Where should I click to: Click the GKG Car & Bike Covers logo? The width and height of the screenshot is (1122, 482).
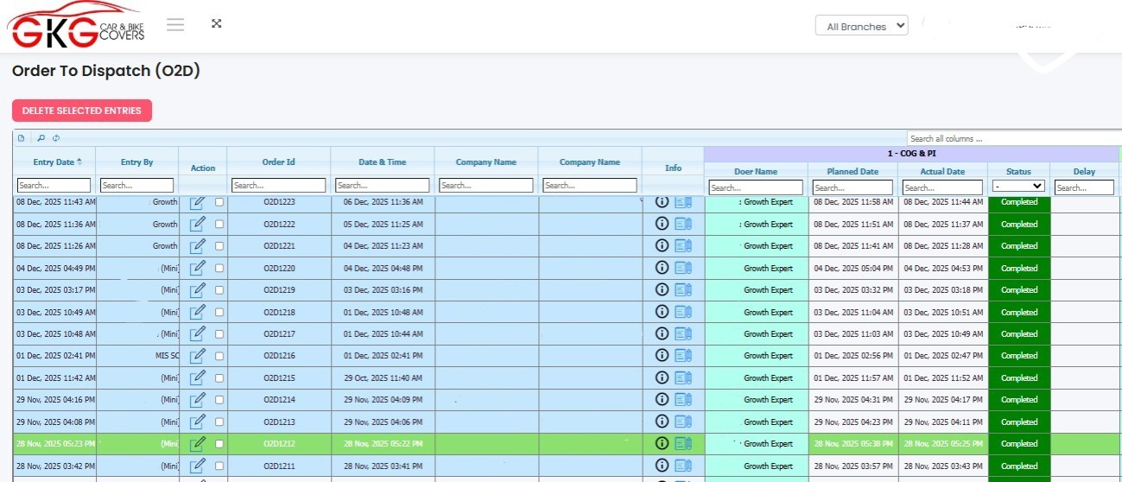(x=77, y=26)
